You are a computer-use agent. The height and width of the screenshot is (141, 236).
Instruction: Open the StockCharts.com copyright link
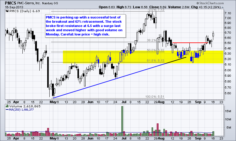click(210, 3)
